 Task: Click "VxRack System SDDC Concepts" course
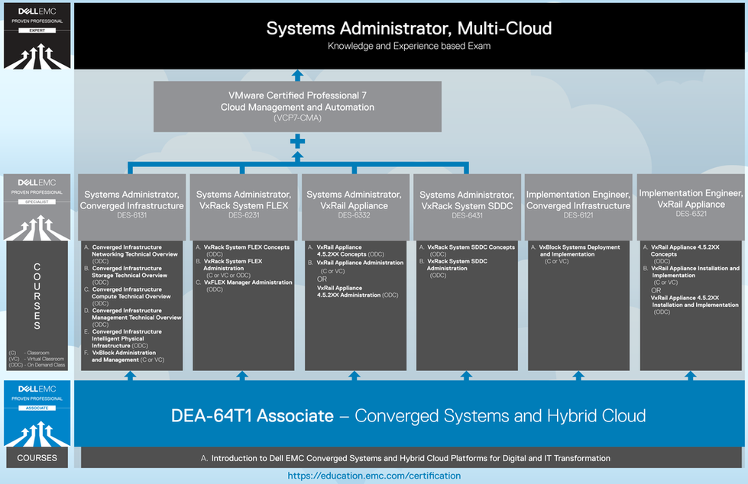[467, 250]
